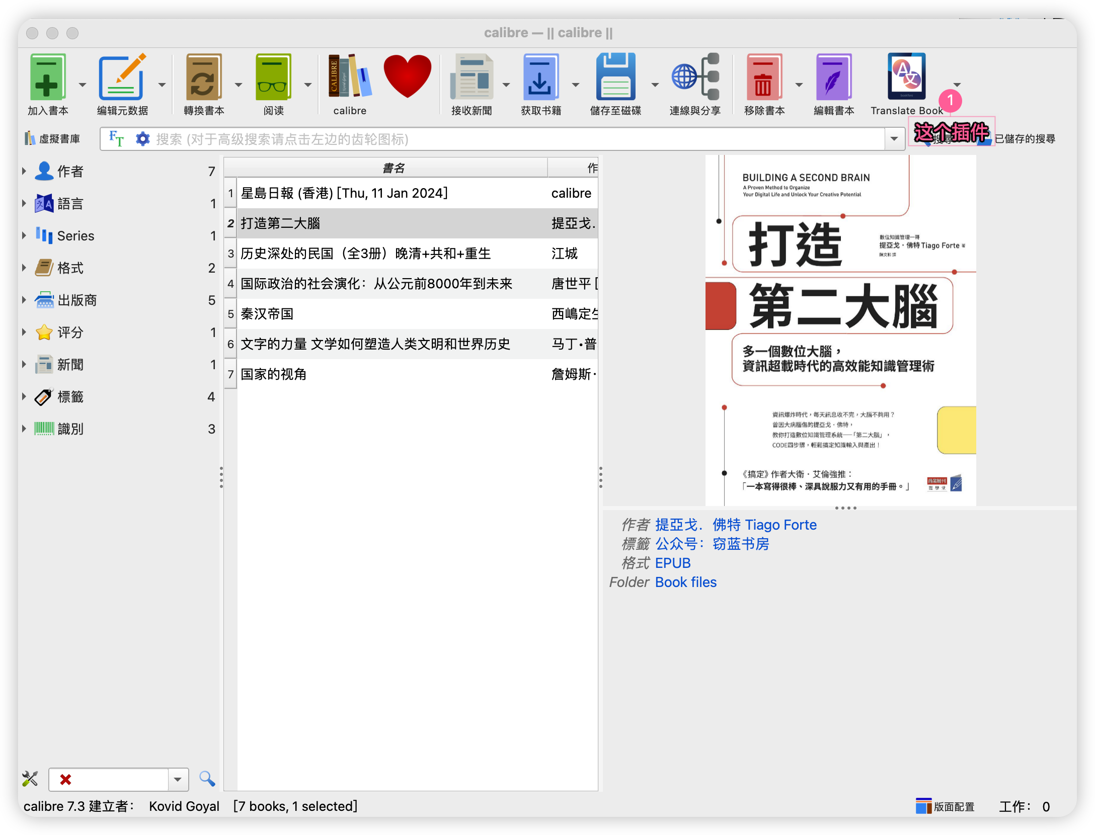Open Fetch news dropdown arrow

[x=506, y=85]
